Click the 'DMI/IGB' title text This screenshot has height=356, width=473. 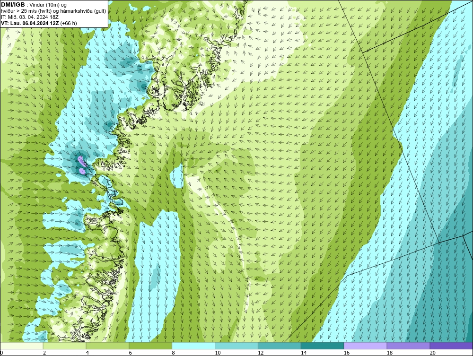pos(13,5)
